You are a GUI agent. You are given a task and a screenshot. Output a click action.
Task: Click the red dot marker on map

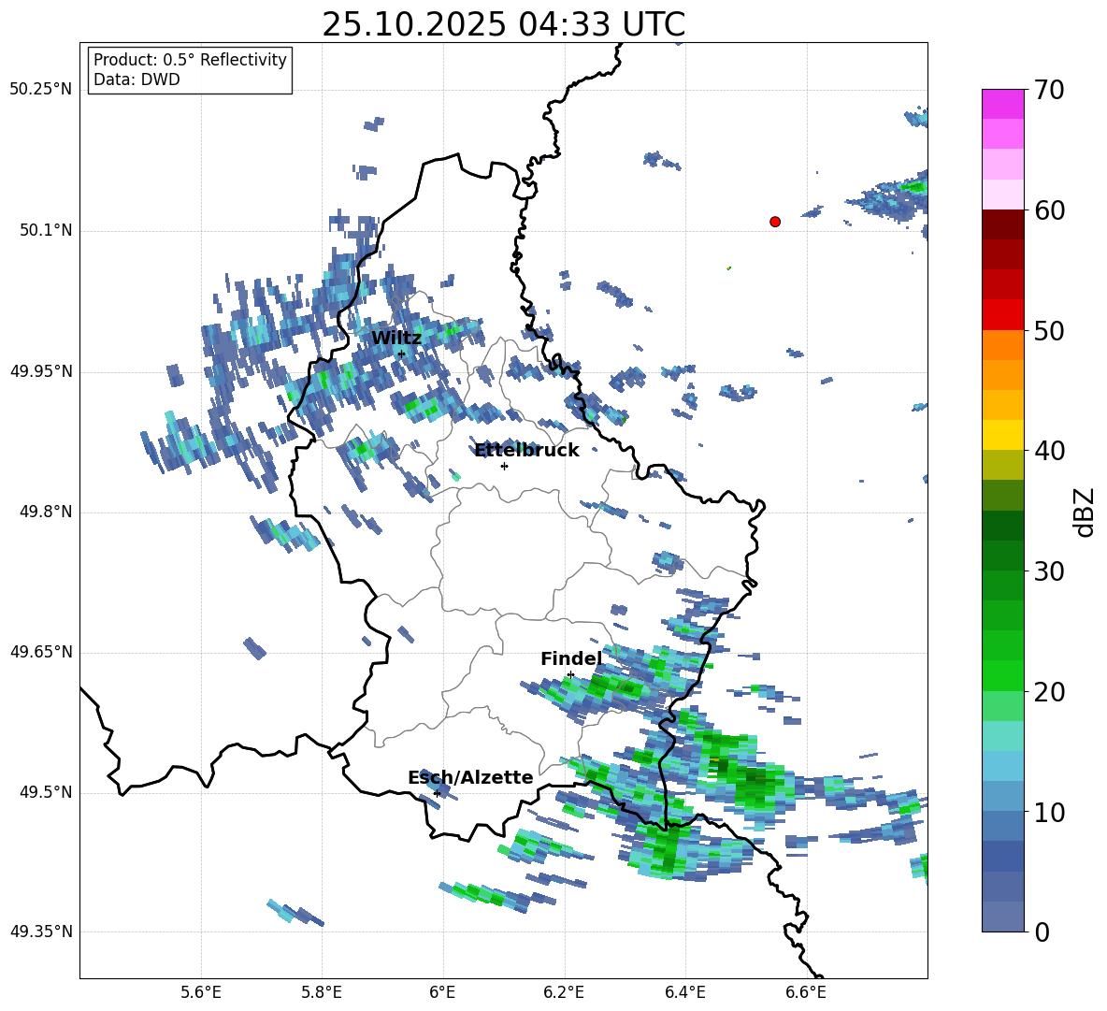click(x=775, y=222)
